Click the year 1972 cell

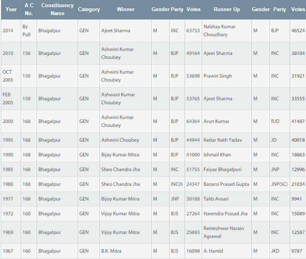coord(8,214)
